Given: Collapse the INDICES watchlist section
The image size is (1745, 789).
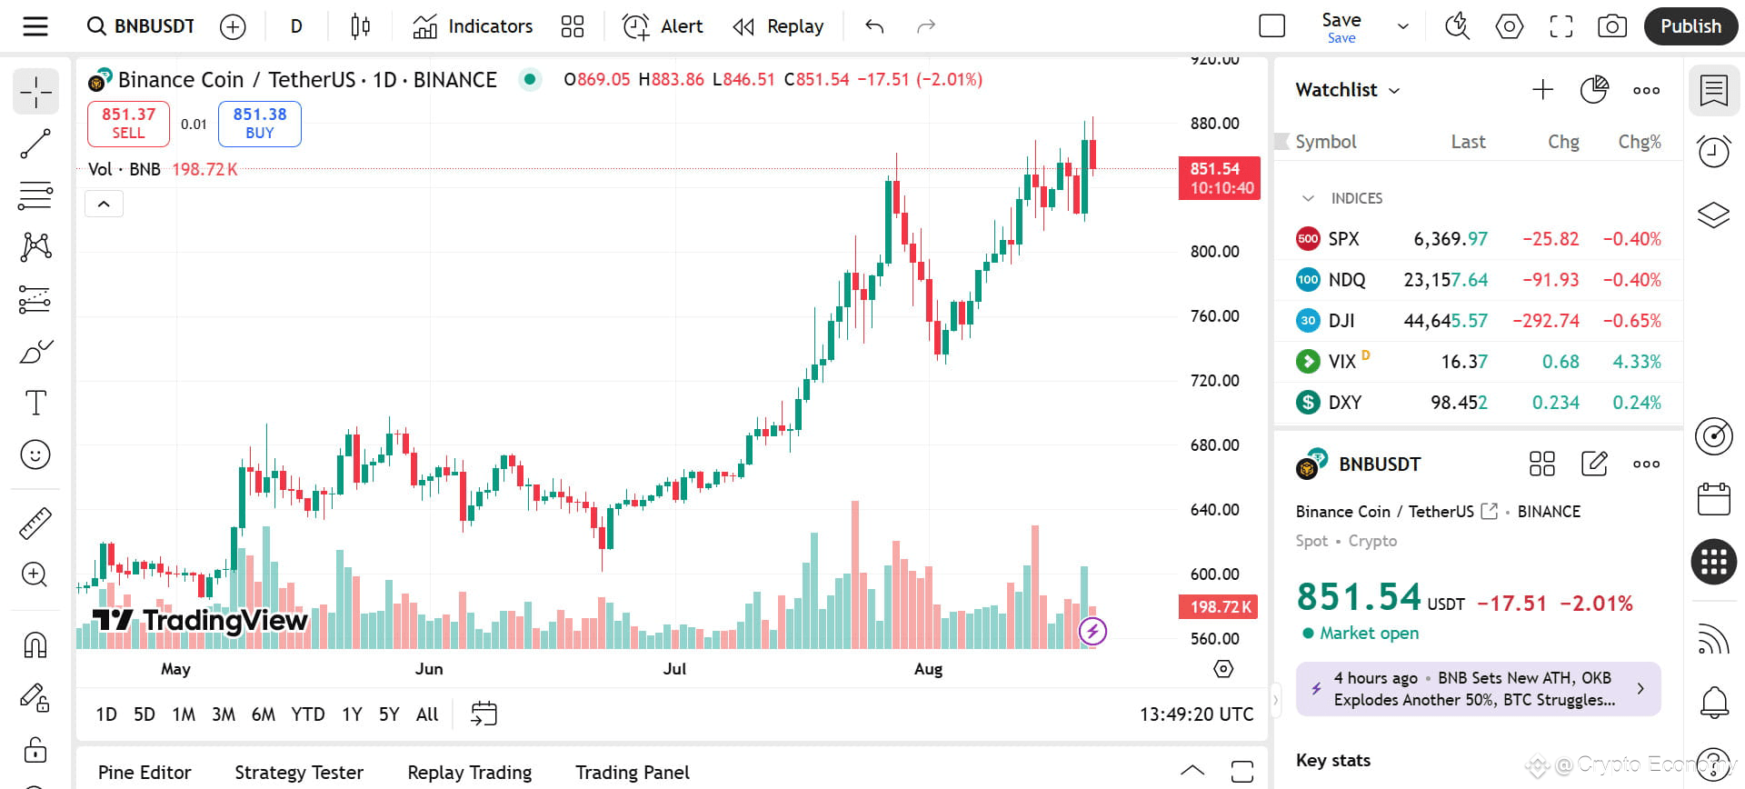Looking at the screenshot, I should pos(1309,198).
